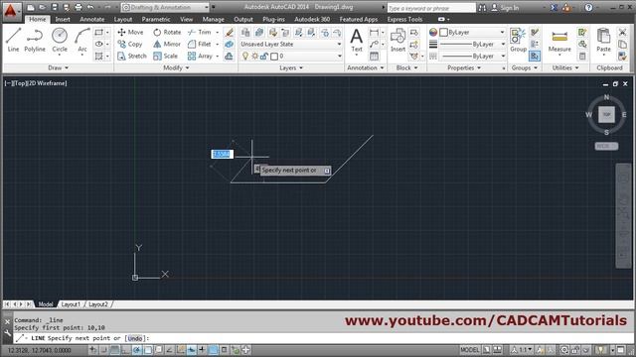Toggle layer 0 on/off lightbulb
This screenshot has width=636, height=357.
(x=245, y=57)
